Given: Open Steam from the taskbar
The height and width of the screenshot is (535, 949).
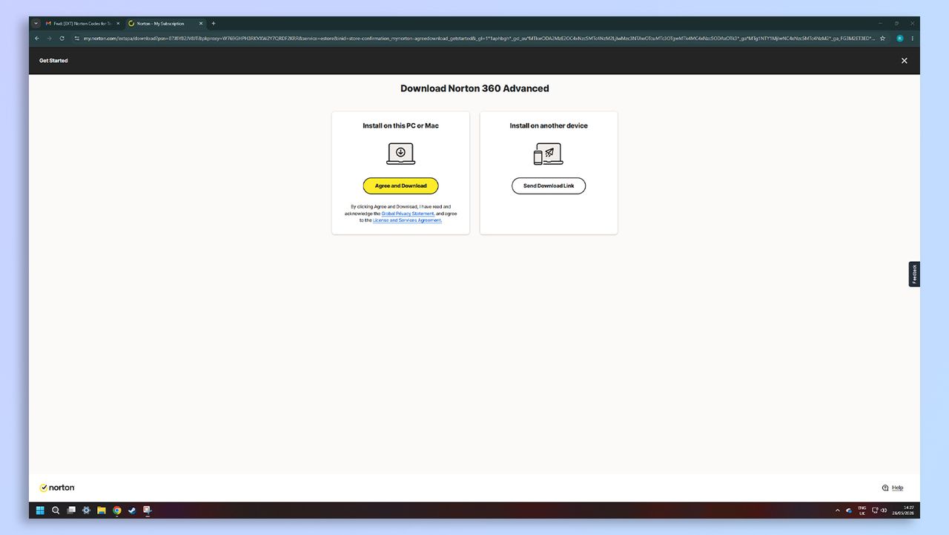Looking at the screenshot, I should (132, 511).
